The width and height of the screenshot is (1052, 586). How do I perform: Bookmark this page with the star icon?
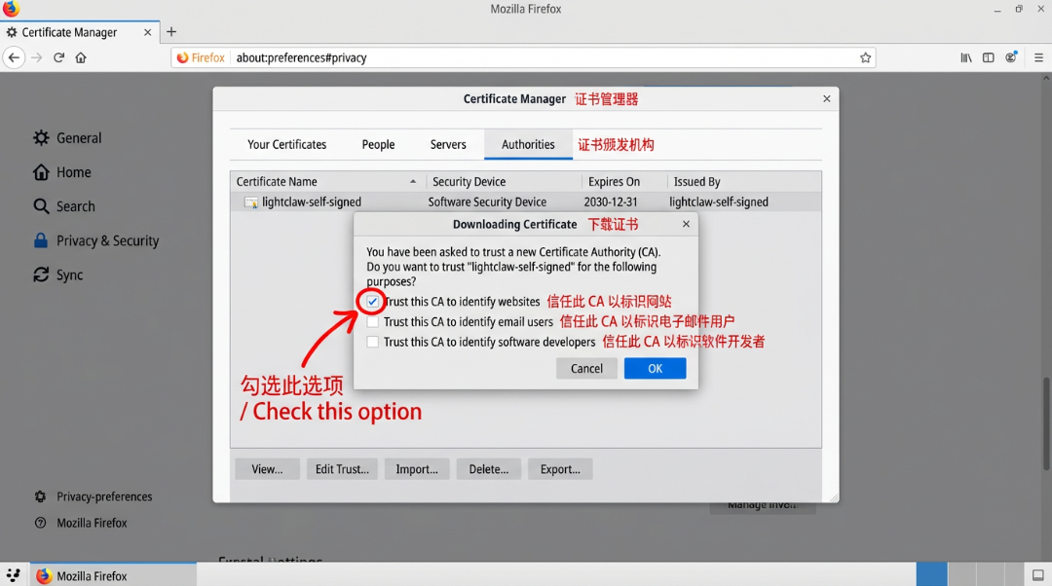[x=866, y=57]
